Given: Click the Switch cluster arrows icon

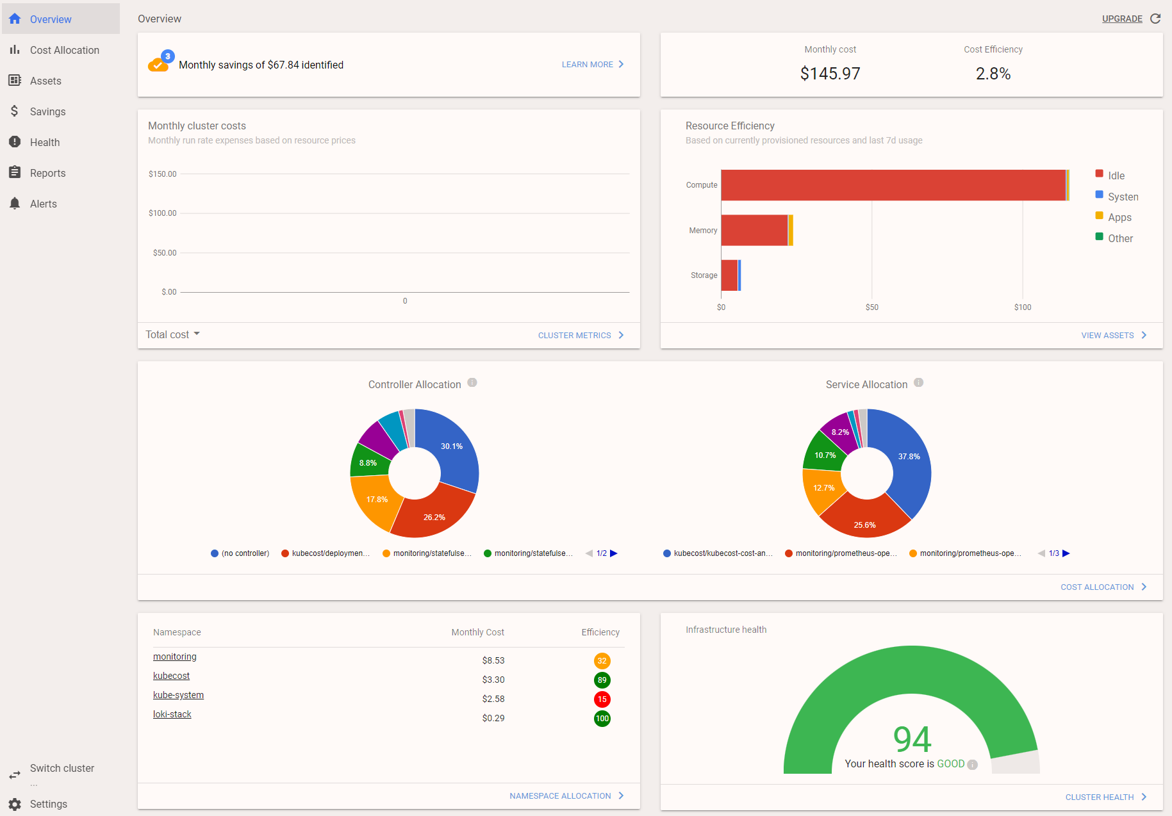Looking at the screenshot, I should 14,774.
